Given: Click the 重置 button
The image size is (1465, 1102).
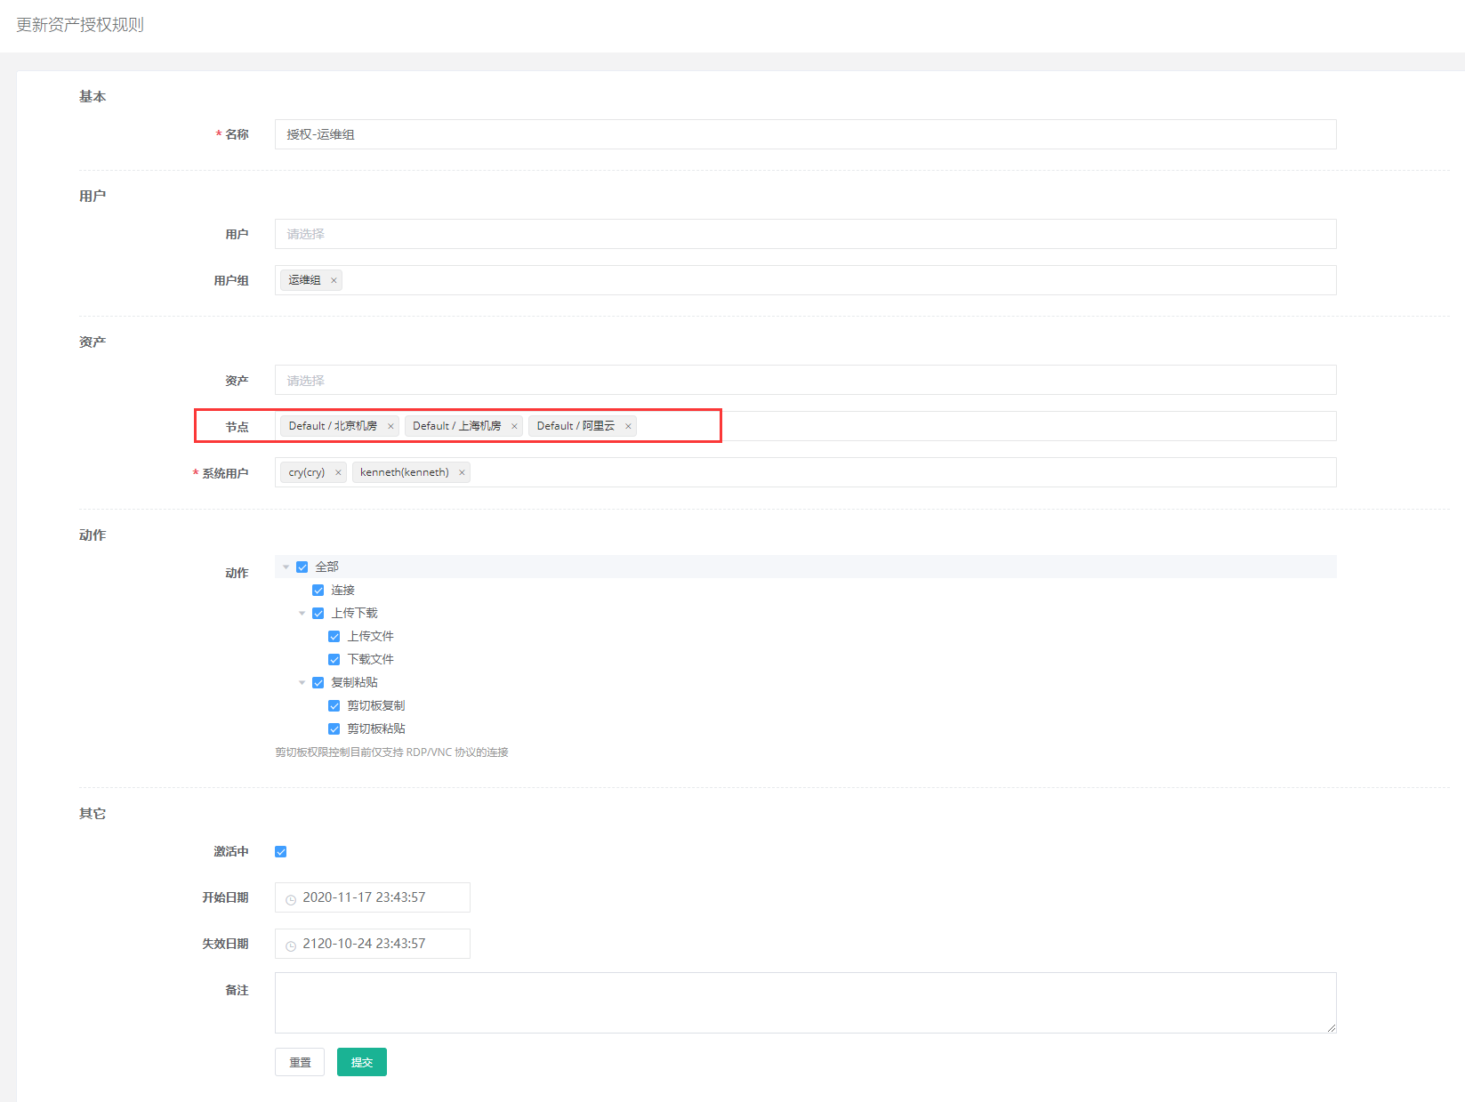Looking at the screenshot, I should click(x=300, y=1062).
